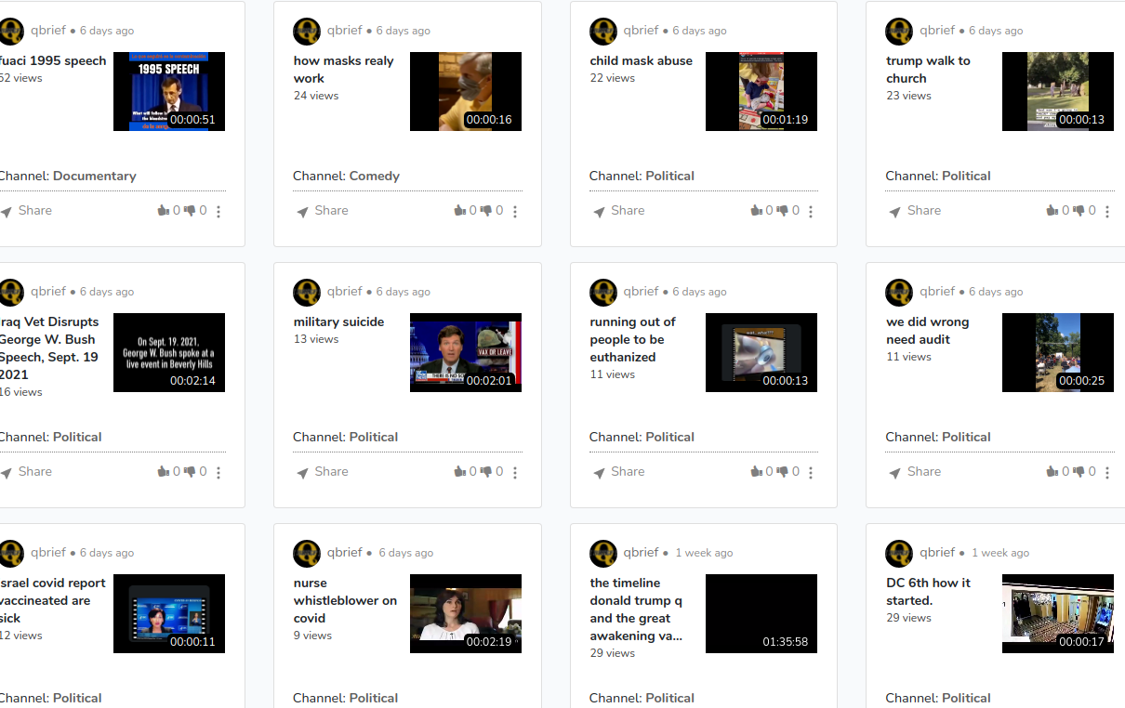Image resolution: width=1125 pixels, height=708 pixels.
Task: Open Political channel link under 'child mask abuse'
Action: [670, 177]
